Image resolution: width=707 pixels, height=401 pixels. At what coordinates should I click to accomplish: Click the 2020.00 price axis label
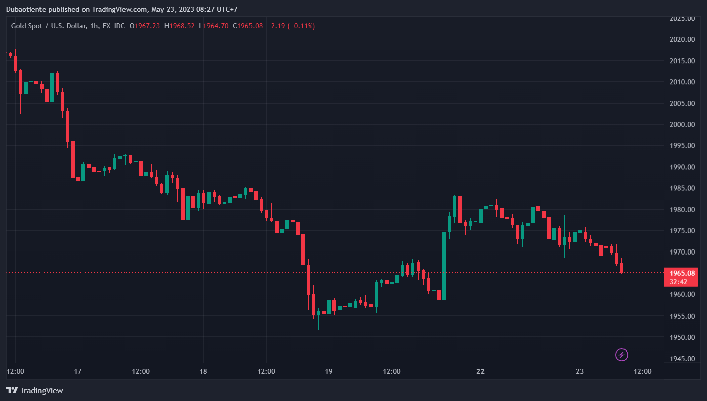coord(681,39)
